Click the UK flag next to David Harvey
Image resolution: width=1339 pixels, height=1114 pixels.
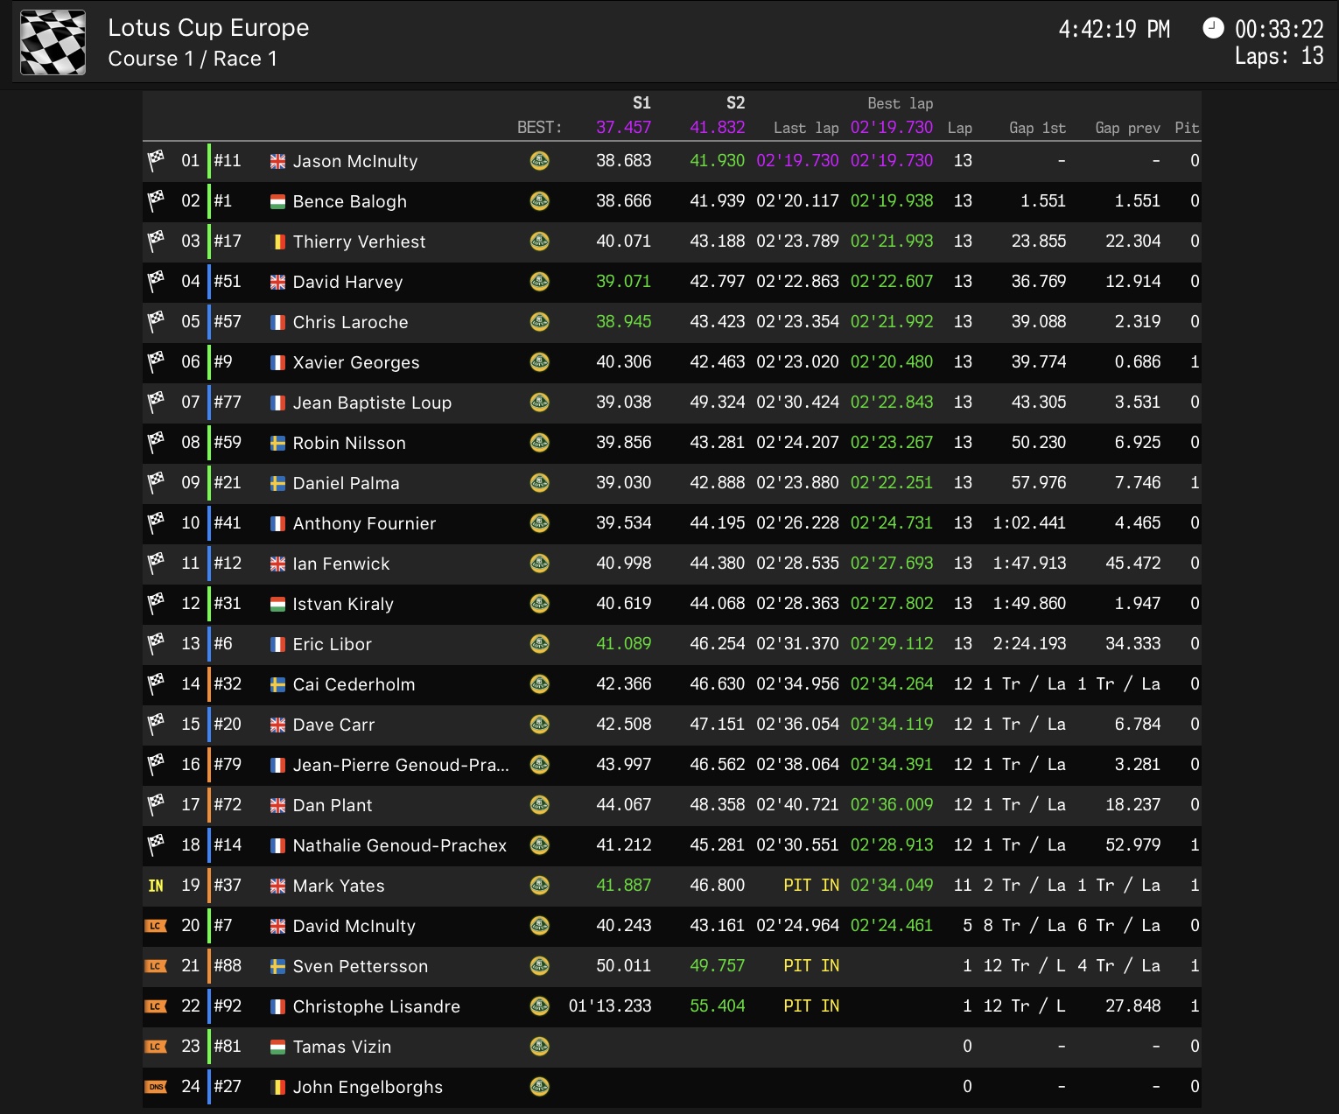(277, 282)
